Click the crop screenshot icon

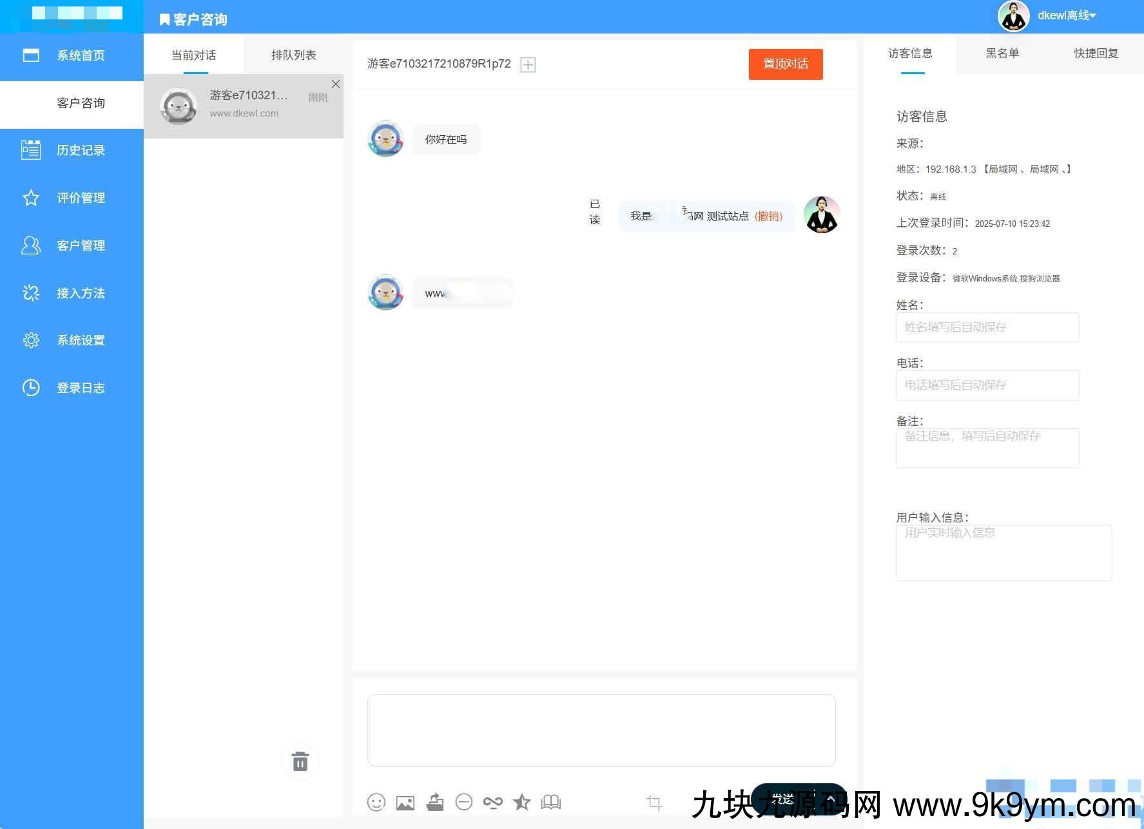coord(654,802)
